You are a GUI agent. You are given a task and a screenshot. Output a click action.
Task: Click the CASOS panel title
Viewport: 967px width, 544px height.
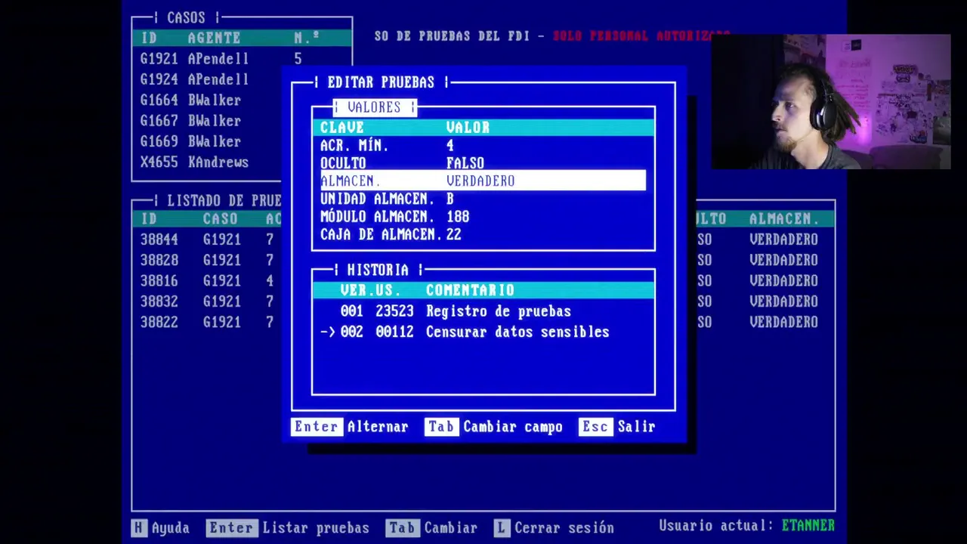click(x=186, y=17)
